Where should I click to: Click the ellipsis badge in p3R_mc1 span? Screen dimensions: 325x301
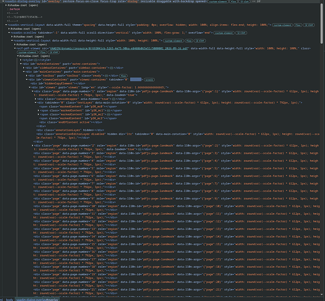(108, 111)
